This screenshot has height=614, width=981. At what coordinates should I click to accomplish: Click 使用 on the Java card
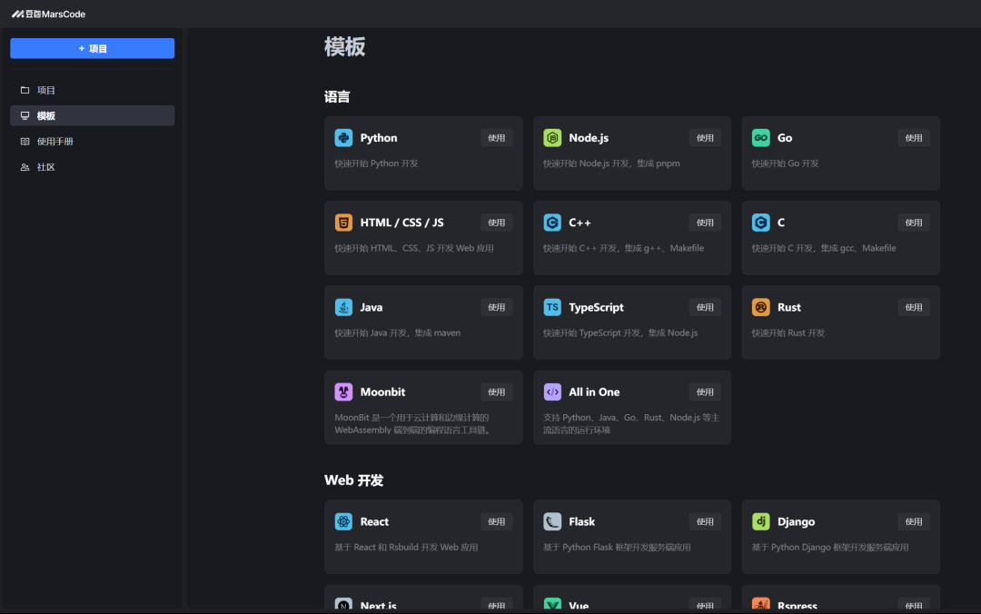click(496, 307)
